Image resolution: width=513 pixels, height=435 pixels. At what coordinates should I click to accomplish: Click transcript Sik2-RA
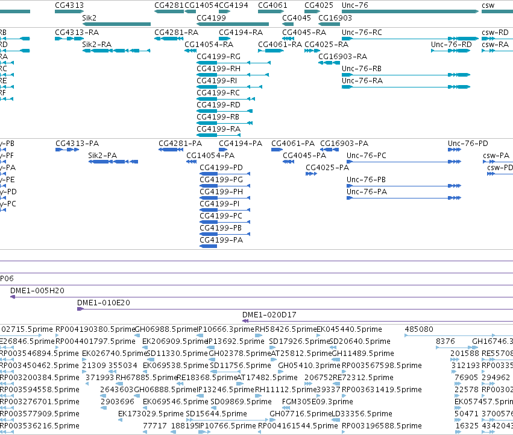click(x=97, y=45)
